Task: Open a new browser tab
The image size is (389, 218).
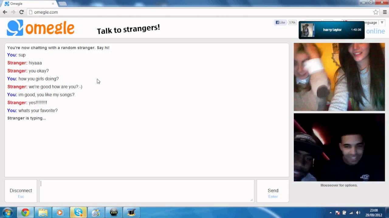Action: point(63,4)
